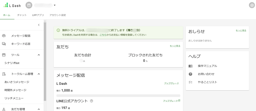256x111 pixels.
Task: Collapse the 友だち管理 section
Action: point(39,109)
